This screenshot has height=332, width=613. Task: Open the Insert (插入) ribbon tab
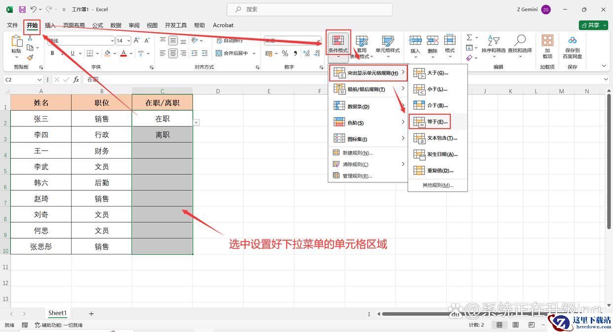[x=50, y=25]
